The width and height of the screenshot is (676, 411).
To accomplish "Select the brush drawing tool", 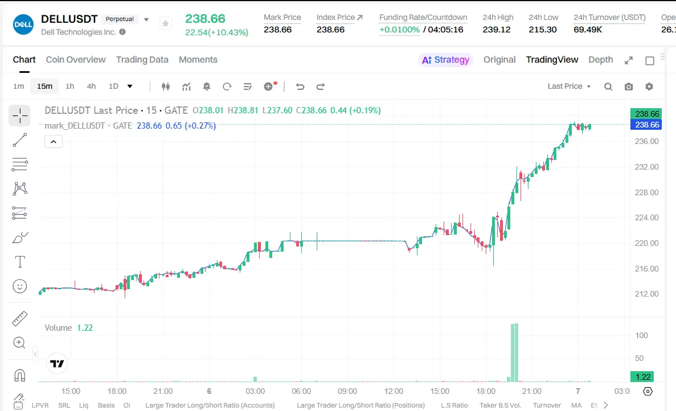I will [20, 237].
